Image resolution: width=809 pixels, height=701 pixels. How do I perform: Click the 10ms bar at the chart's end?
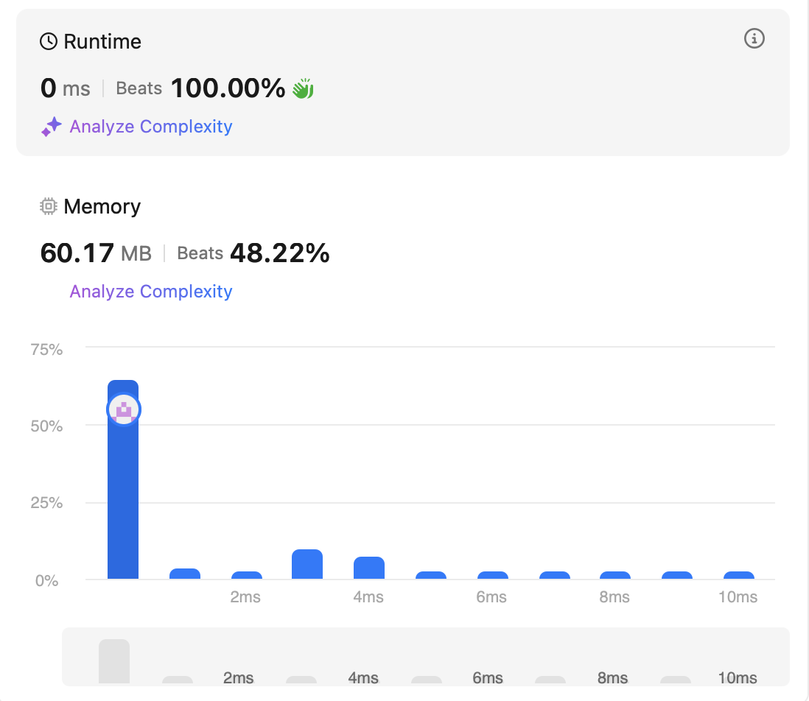point(738,575)
